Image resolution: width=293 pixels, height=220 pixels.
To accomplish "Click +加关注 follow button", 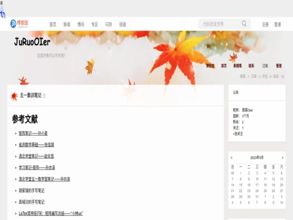I will [x=238, y=134].
